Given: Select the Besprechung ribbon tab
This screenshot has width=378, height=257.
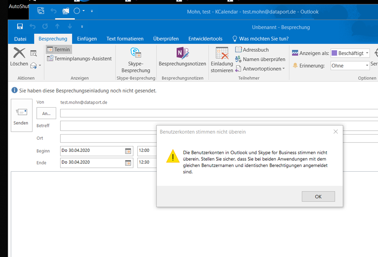Looking at the screenshot, I should pyautogui.click(x=53, y=39).
